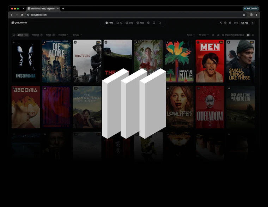
Task: Select the TV tab
Action: 119,23
